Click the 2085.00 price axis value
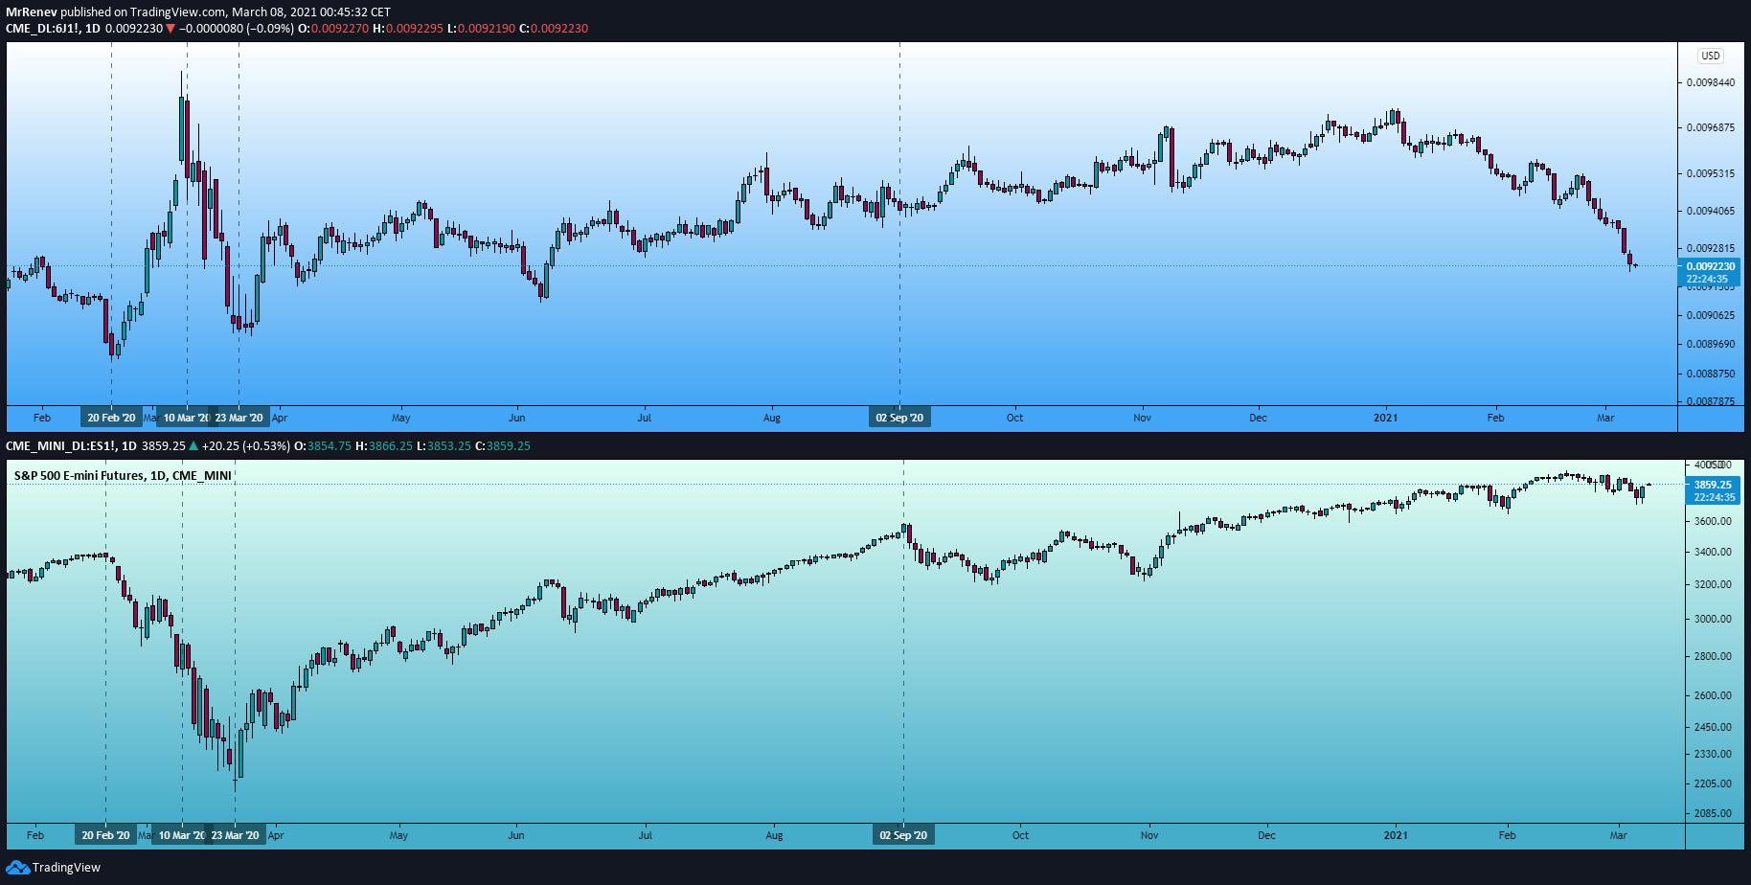This screenshot has width=1751, height=885. pos(1713,814)
